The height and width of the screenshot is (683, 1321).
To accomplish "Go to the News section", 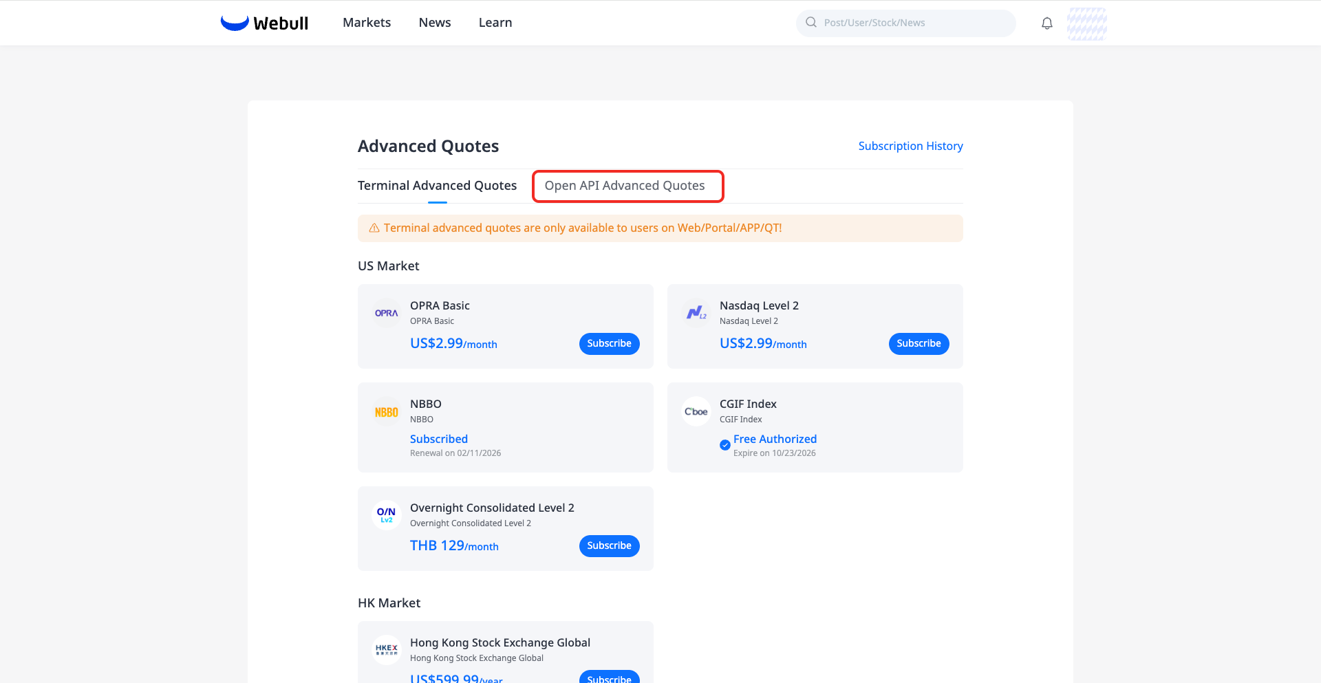I will (435, 23).
